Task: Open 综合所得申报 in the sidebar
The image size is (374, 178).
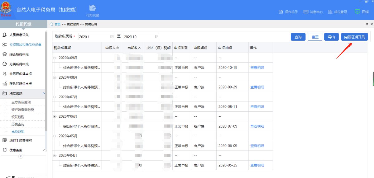Action: (x=19, y=54)
